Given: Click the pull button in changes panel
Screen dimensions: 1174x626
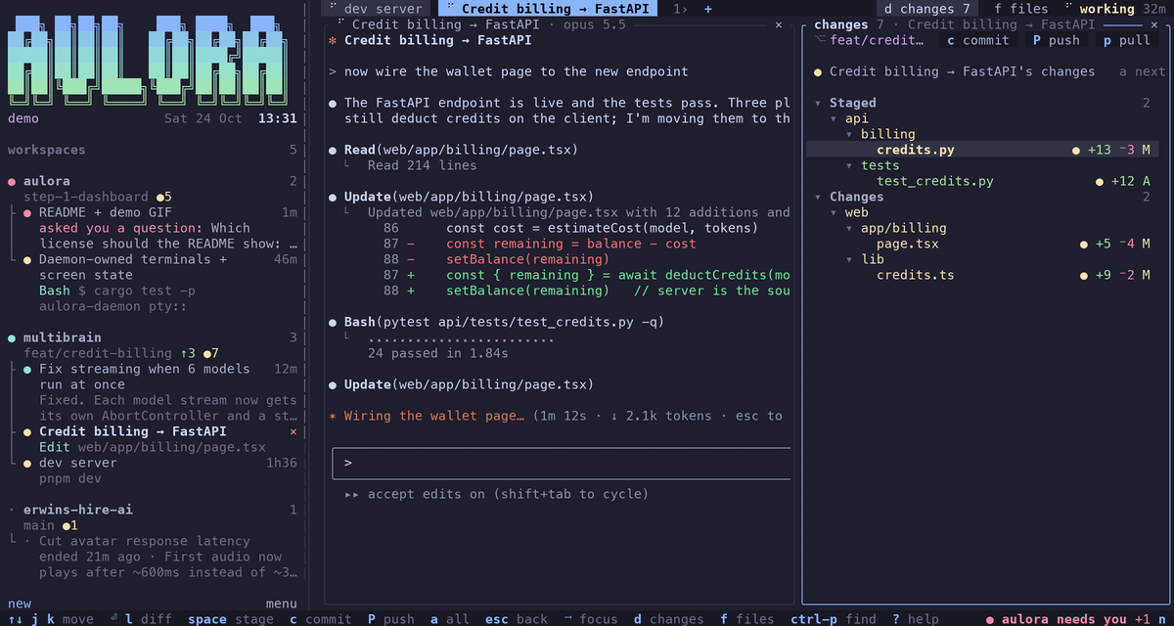Looking at the screenshot, I should pyautogui.click(x=1127, y=40).
